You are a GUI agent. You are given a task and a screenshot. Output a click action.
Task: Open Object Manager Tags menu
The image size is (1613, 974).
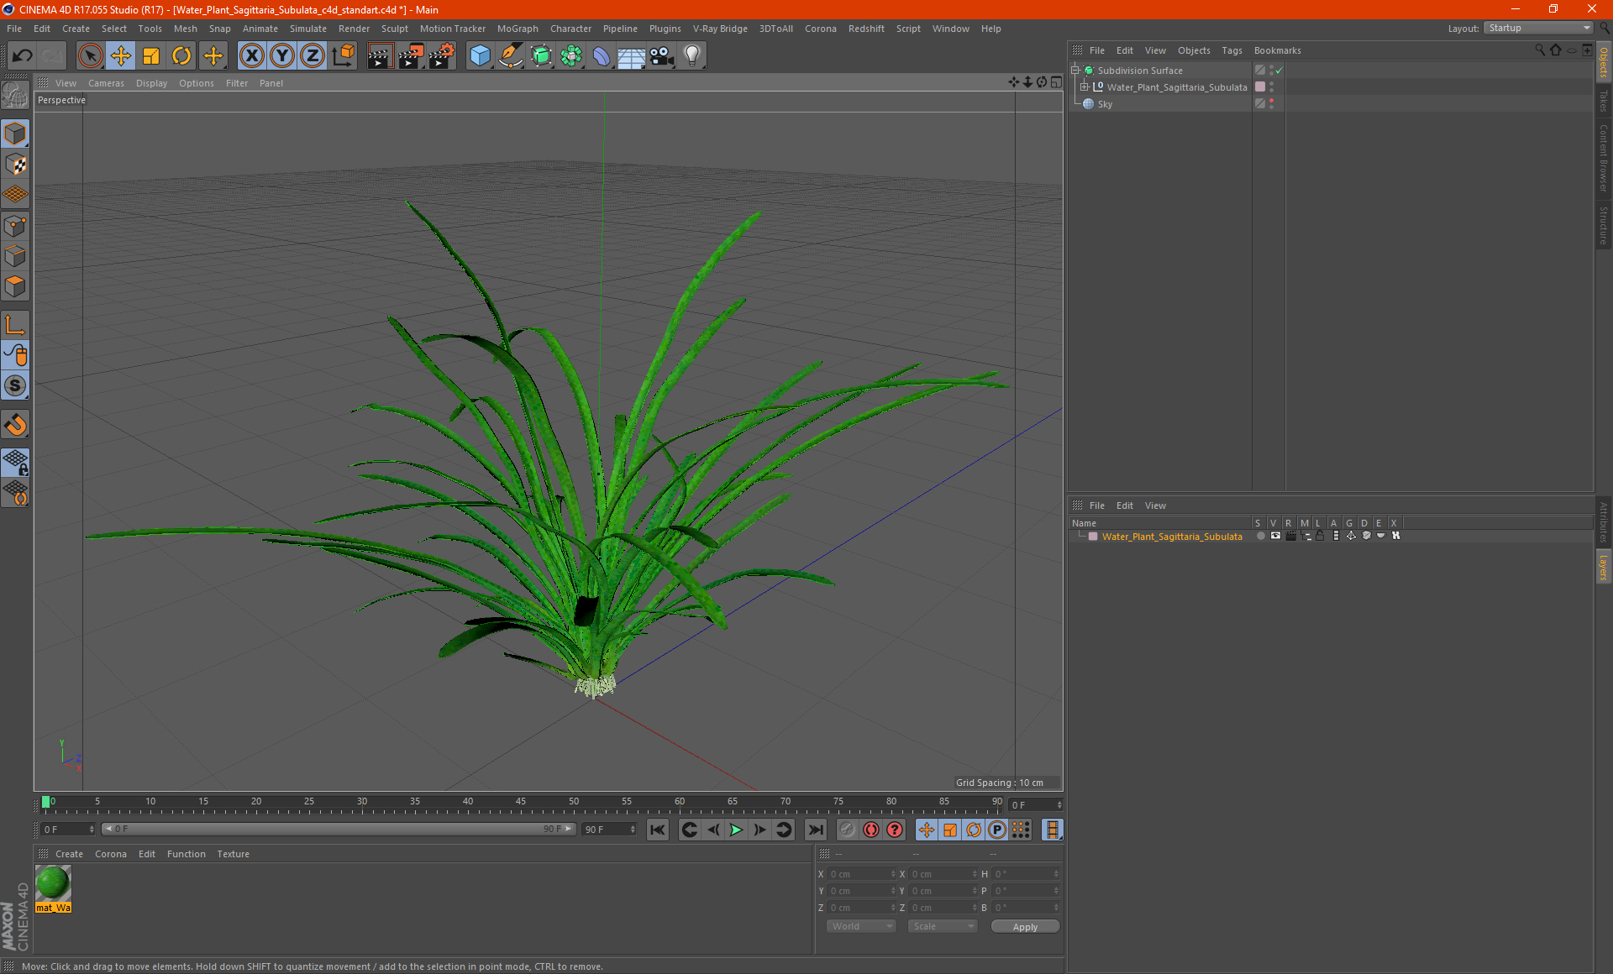click(x=1232, y=50)
